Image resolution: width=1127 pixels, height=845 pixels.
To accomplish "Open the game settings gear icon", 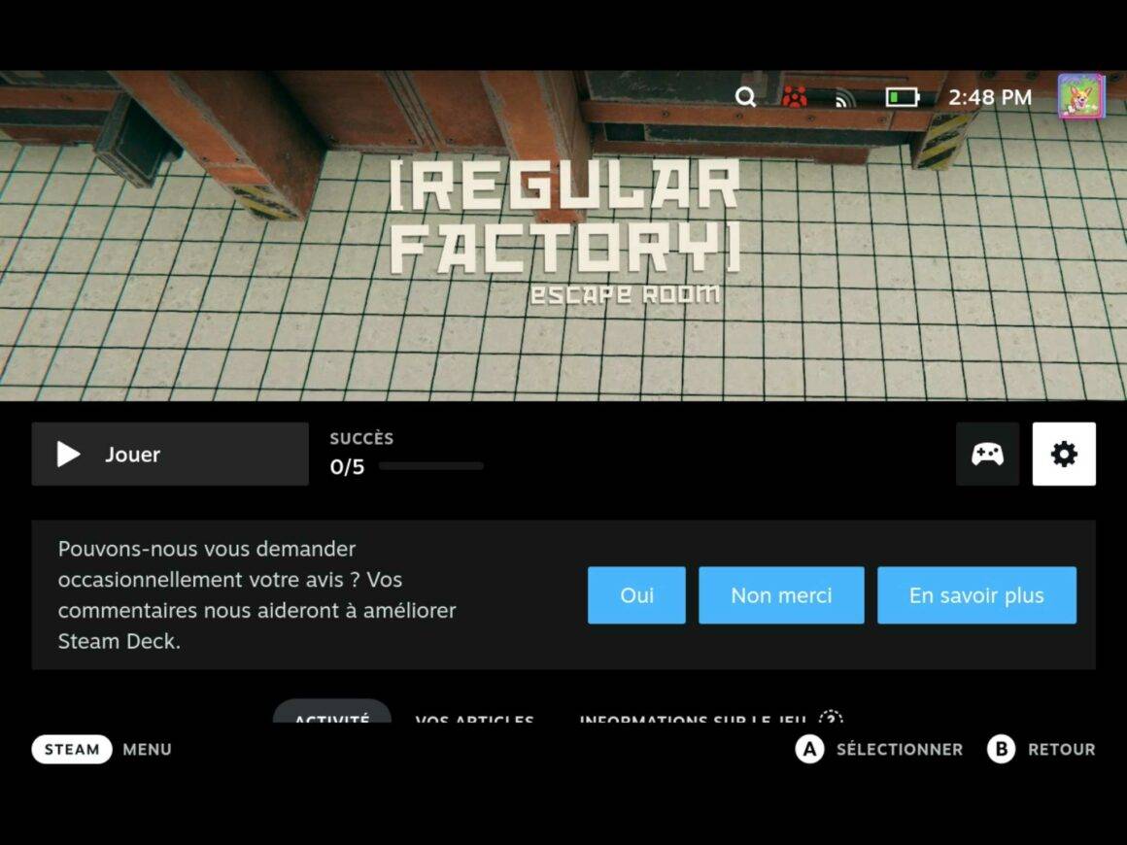I will click(x=1065, y=455).
